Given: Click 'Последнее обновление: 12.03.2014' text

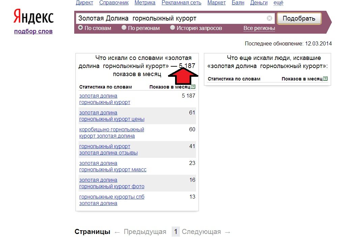Looking at the screenshot, I should [x=288, y=43].
